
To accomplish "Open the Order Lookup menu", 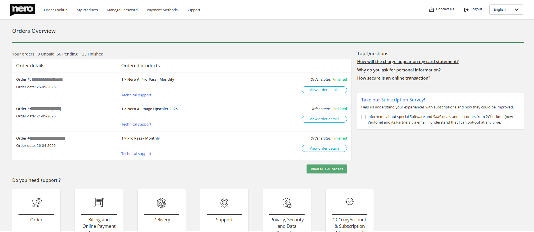I will coord(56,10).
